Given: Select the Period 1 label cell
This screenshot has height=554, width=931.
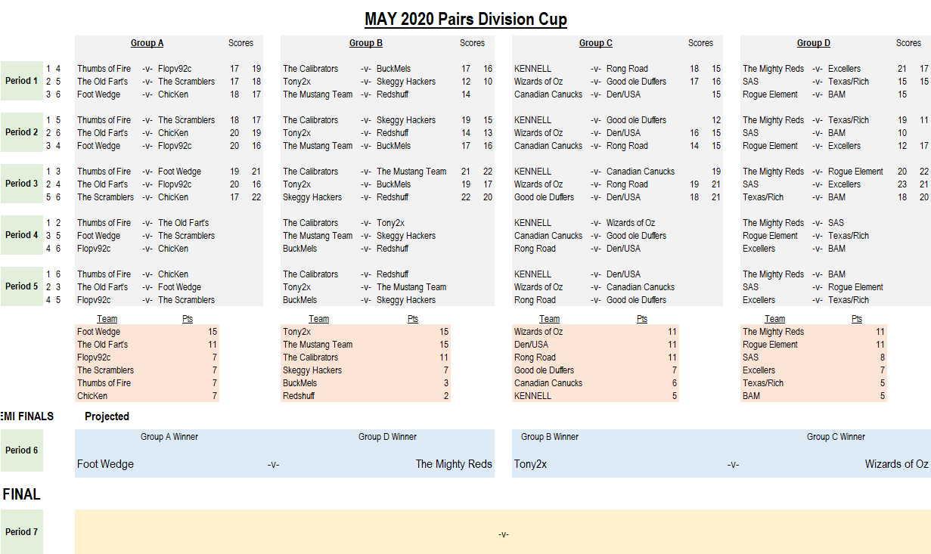Looking at the screenshot, I should pos(21,81).
